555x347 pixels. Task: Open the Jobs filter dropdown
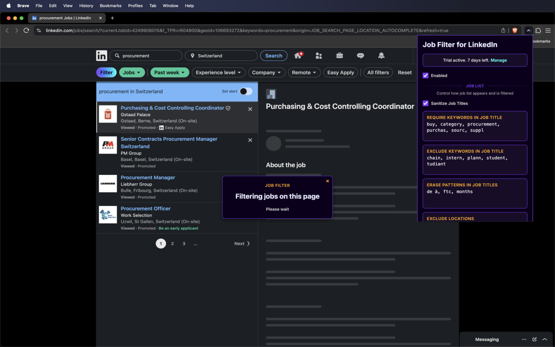(132, 72)
